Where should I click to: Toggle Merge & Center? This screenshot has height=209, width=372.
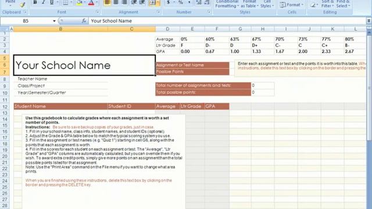(x=152, y=2)
